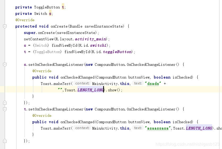Click fold end marker closing the s listener

click(5, 103)
